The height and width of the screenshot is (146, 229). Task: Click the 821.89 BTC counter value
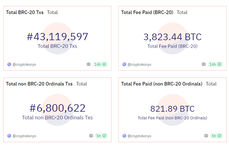coord(172,109)
